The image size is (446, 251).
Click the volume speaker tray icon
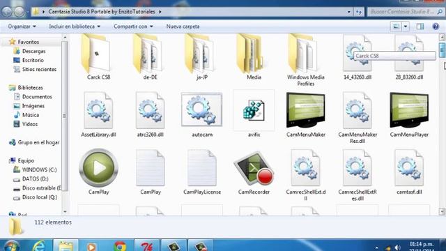click(398, 248)
